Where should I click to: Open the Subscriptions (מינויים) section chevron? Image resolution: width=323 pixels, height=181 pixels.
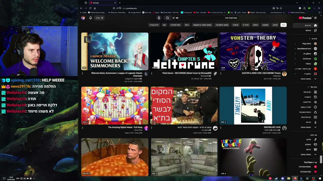tap(310, 39)
